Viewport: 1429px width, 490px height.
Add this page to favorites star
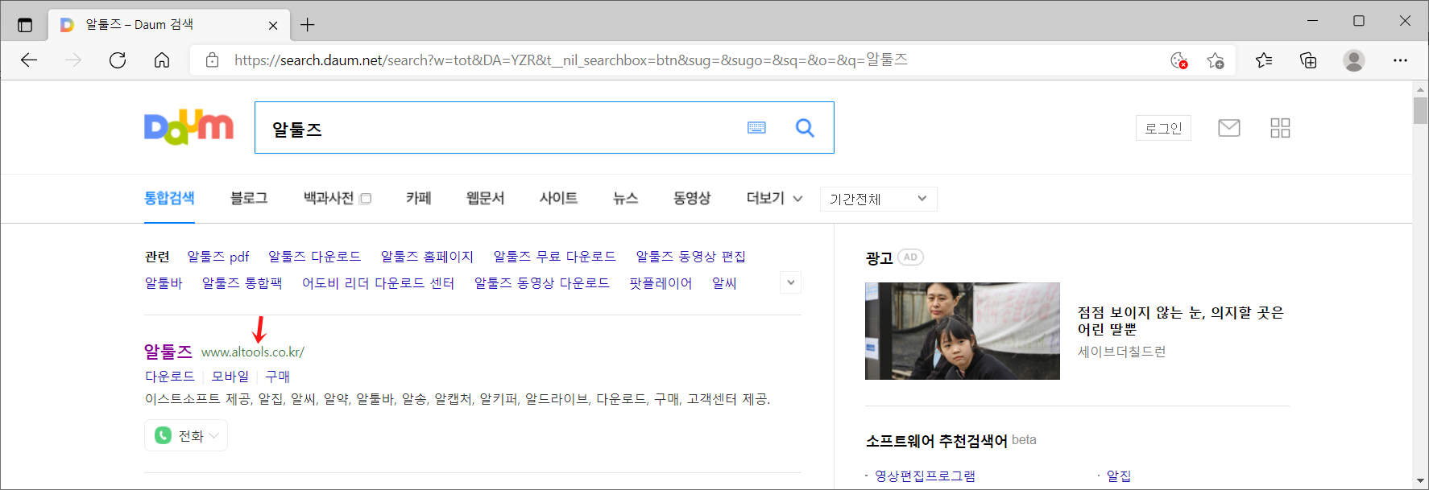coord(1216,60)
